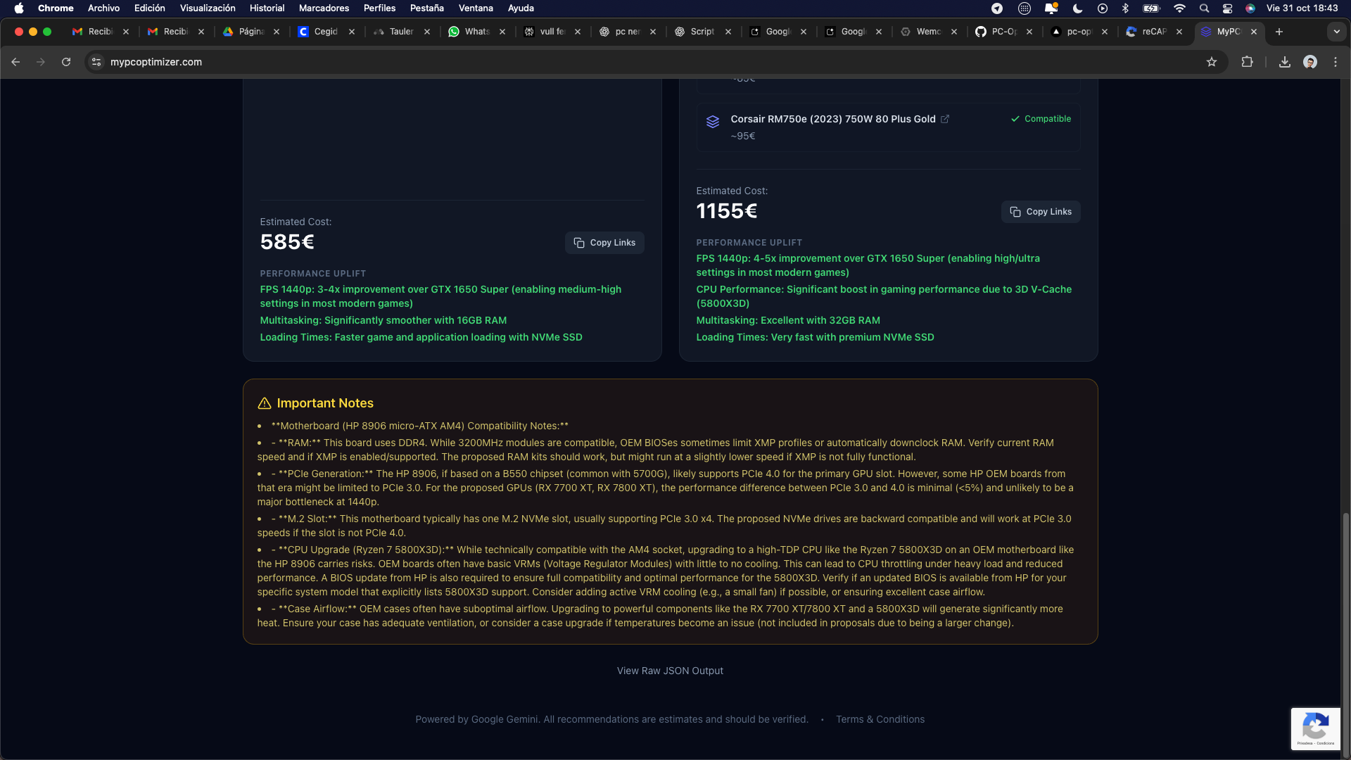This screenshot has height=760, width=1351.
Task: Open the Ayuda menu
Action: (x=521, y=8)
